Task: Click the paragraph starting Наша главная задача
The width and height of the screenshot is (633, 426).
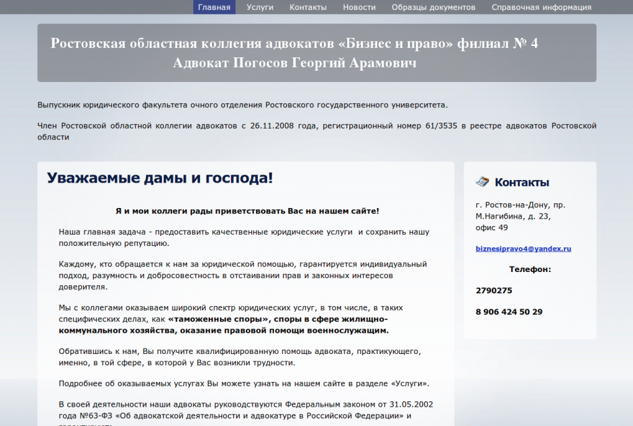Action: [x=244, y=237]
